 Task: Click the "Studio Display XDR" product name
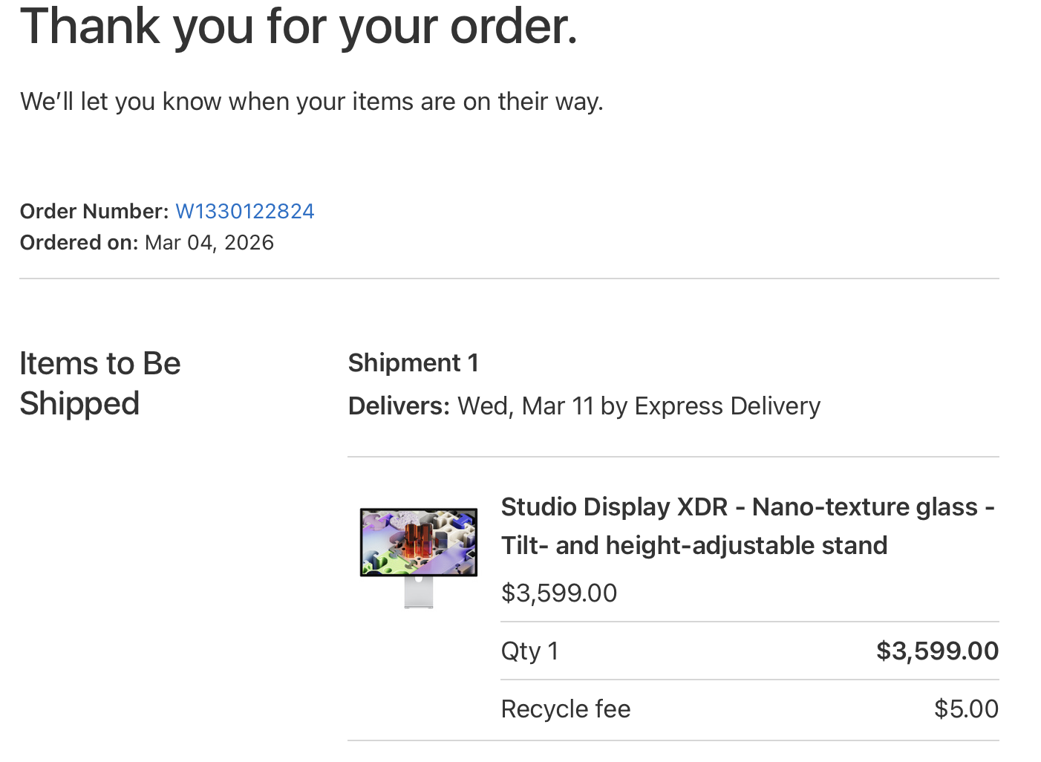(614, 507)
